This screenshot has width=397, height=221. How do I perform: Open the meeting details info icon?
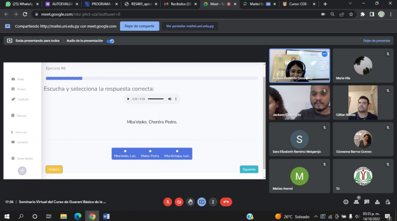coord(346,202)
